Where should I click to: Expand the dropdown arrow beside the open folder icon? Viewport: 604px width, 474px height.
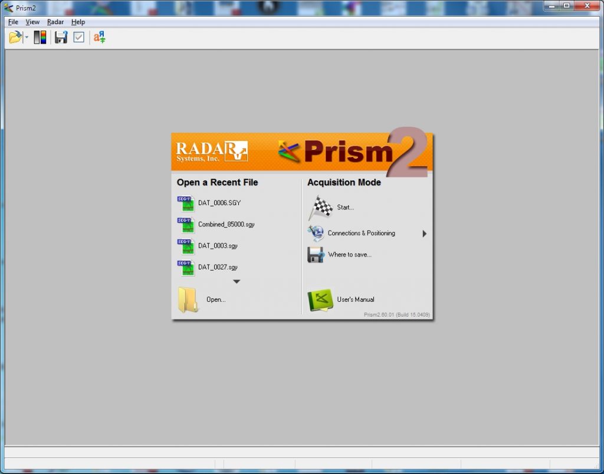pyautogui.click(x=27, y=38)
